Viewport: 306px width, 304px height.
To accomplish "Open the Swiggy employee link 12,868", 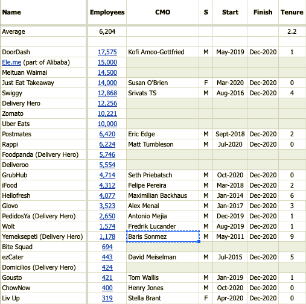I will coord(107,93).
